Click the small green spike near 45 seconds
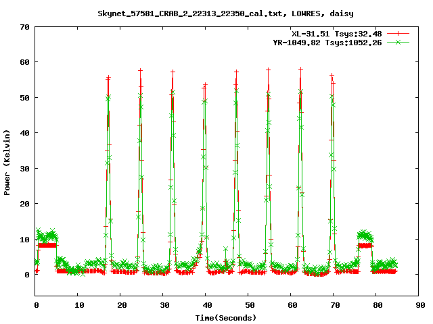 [x=225, y=249]
